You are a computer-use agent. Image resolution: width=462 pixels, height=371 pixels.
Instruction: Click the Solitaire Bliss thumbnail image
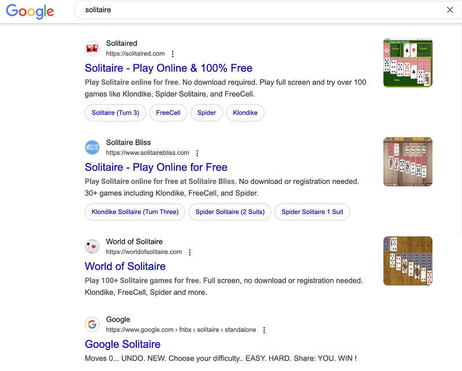(408, 162)
